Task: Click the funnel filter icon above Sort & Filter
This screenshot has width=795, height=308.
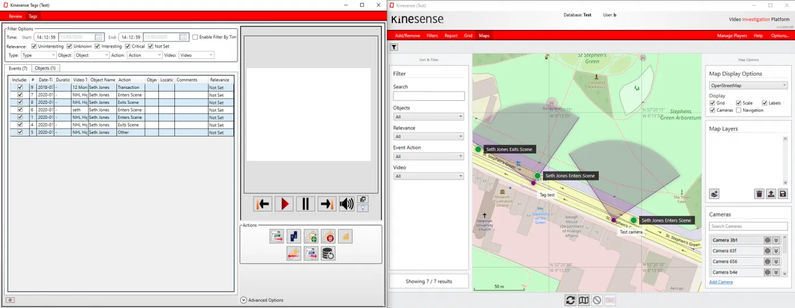Action: [x=394, y=47]
